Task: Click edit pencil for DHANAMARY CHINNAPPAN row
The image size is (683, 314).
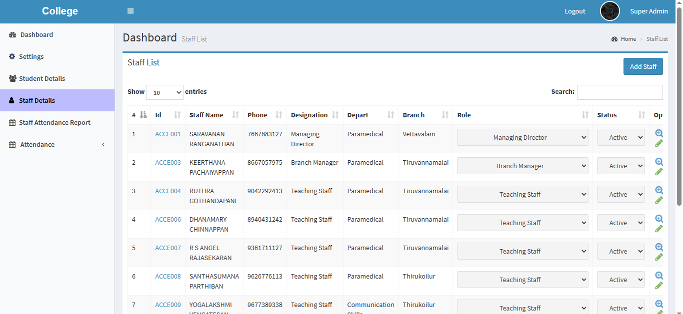Action: point(659,229)
